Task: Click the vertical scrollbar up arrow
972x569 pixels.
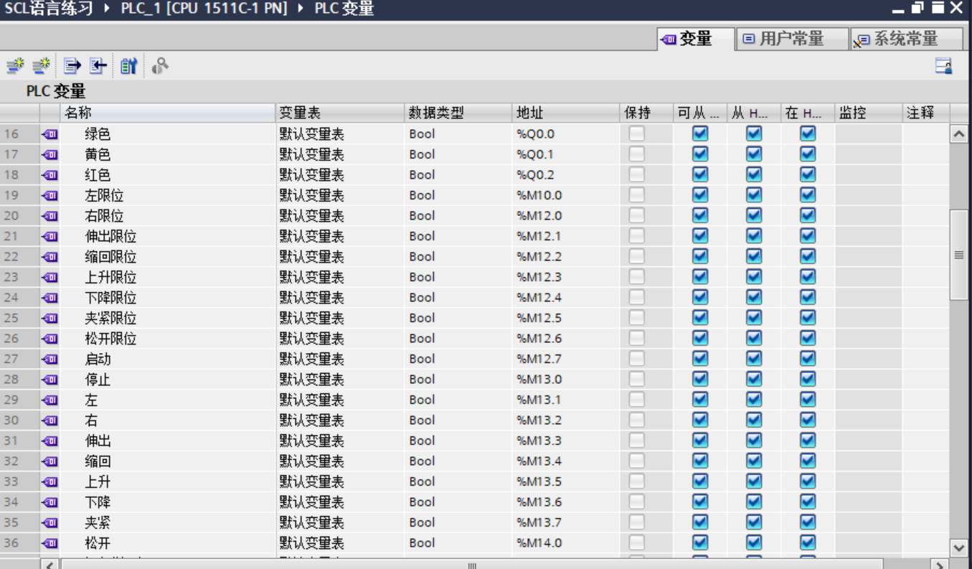Action: click(959, 133)
